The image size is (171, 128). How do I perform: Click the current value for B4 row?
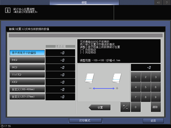[60, 60]
